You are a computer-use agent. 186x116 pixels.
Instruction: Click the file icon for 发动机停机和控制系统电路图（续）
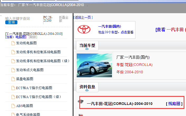click(x=13, y=61)
